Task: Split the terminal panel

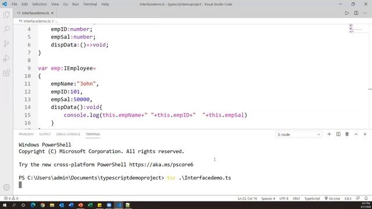Action: pyautogui.click(x=338, y=134)
